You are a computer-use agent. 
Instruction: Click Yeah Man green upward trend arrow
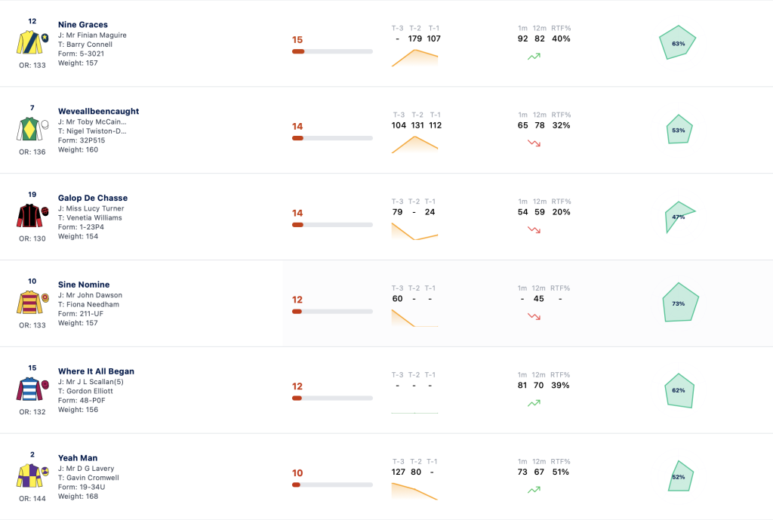(x=534, y=490)
